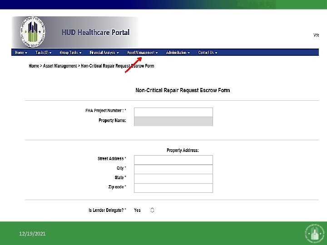Click into the Street Address field
The image size is (327, 245).
tap(173, 160)
